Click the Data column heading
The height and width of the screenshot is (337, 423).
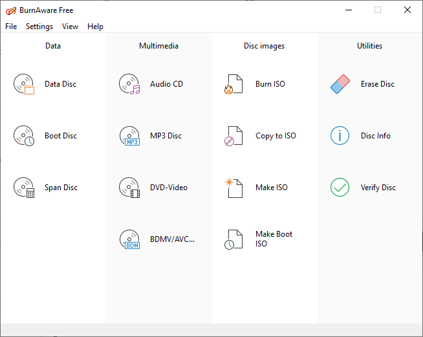53,46
